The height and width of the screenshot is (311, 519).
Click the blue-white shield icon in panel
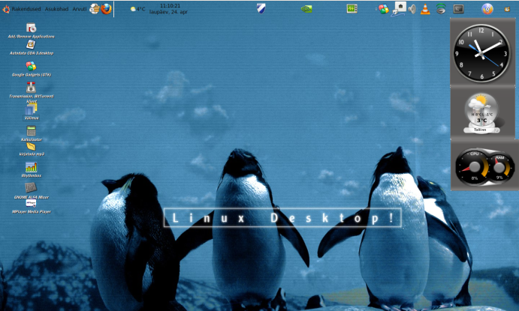(261, 8)
